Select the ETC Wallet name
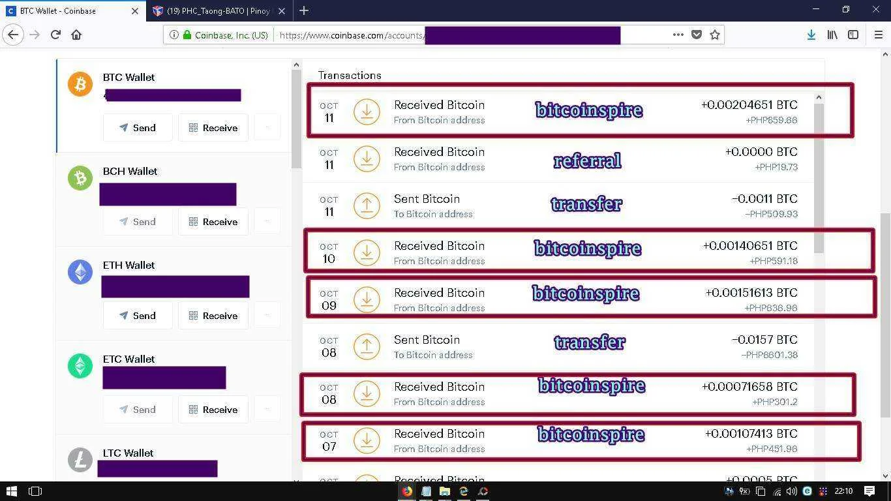 [x=128, y=359]
